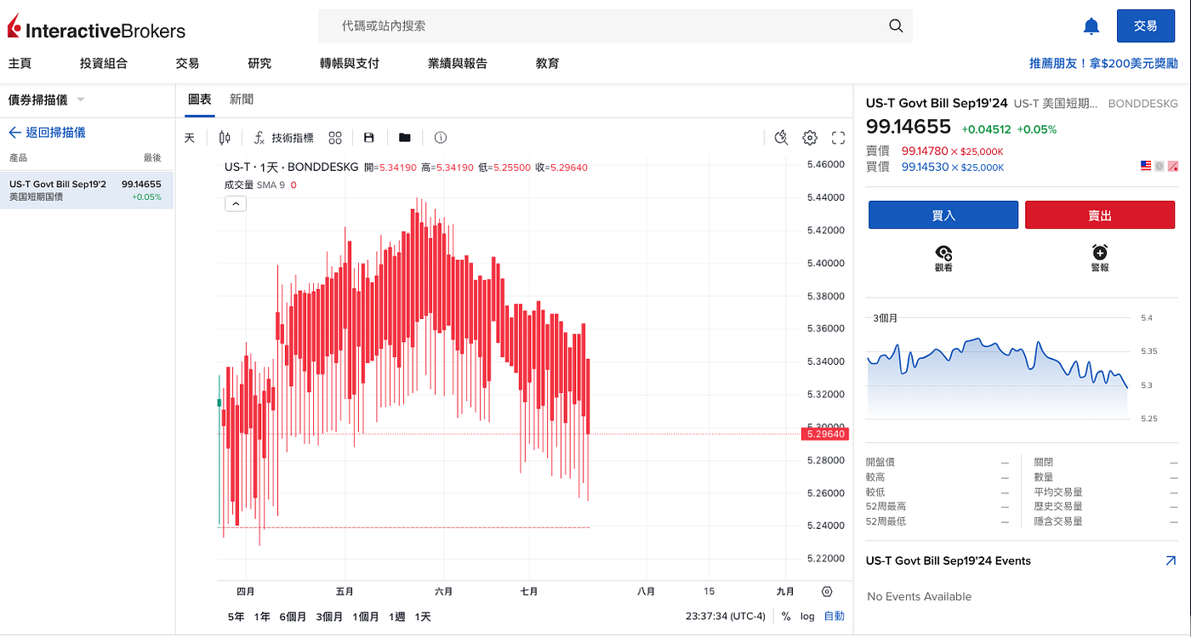Screen dimensions: 1191x637
Task: Open candlestick chart style selector
Action: coord(225,138)
